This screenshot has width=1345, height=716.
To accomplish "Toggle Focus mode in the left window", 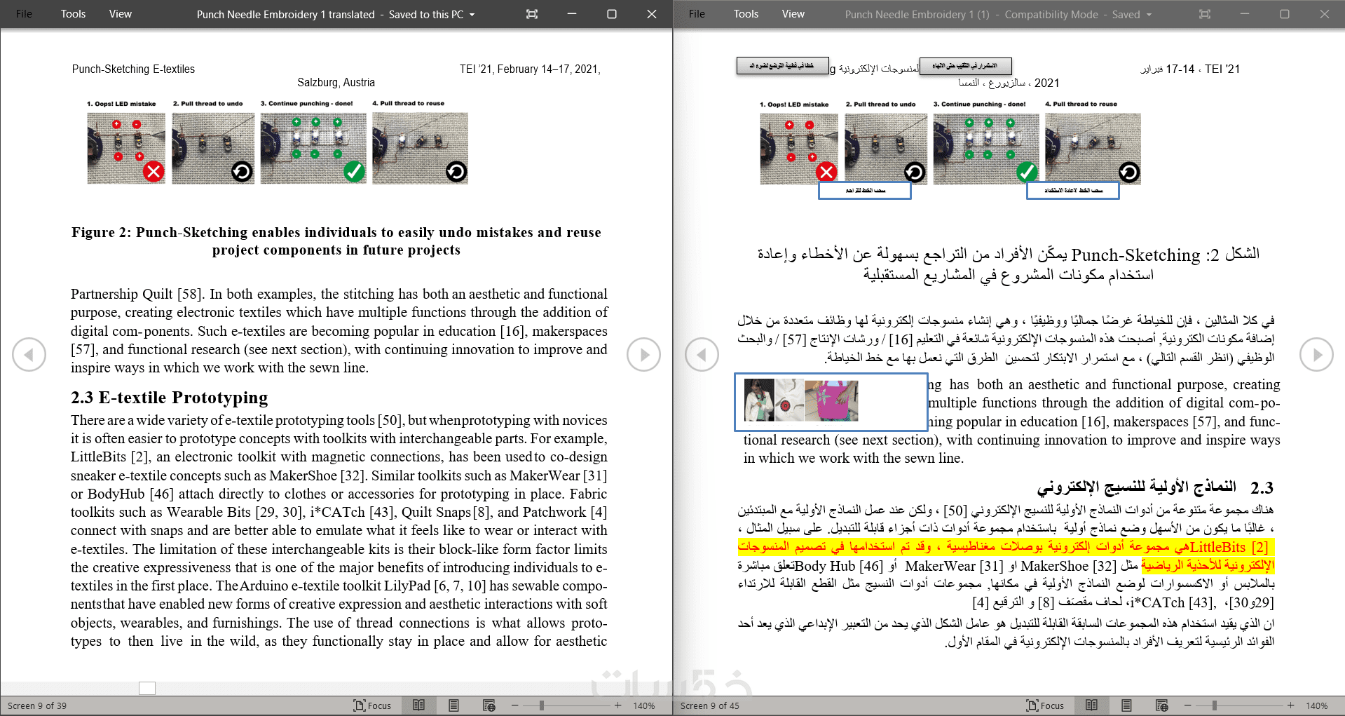I will [x=372, y=705].
